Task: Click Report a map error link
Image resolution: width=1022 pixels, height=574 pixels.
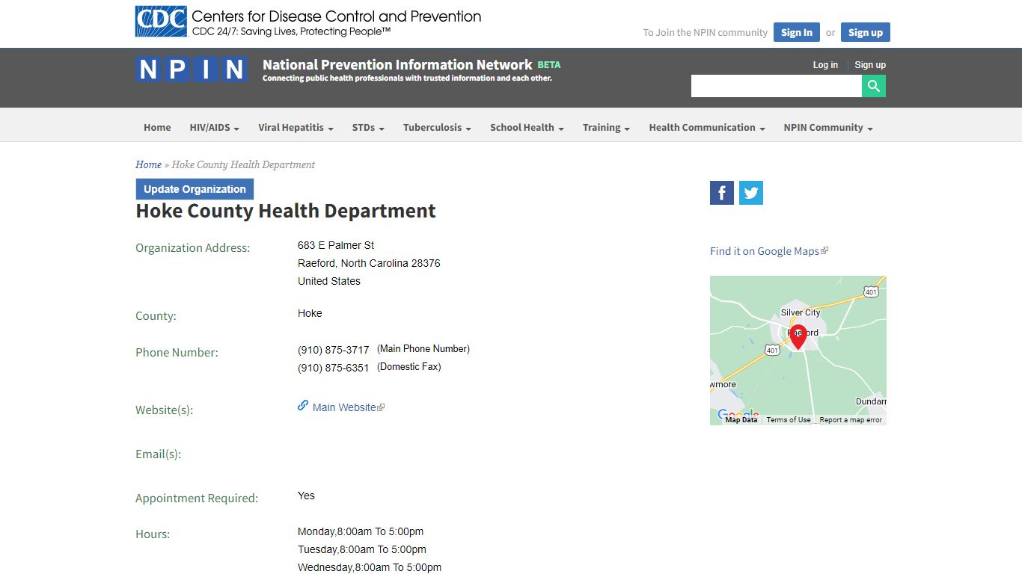Action: [851, 420]
